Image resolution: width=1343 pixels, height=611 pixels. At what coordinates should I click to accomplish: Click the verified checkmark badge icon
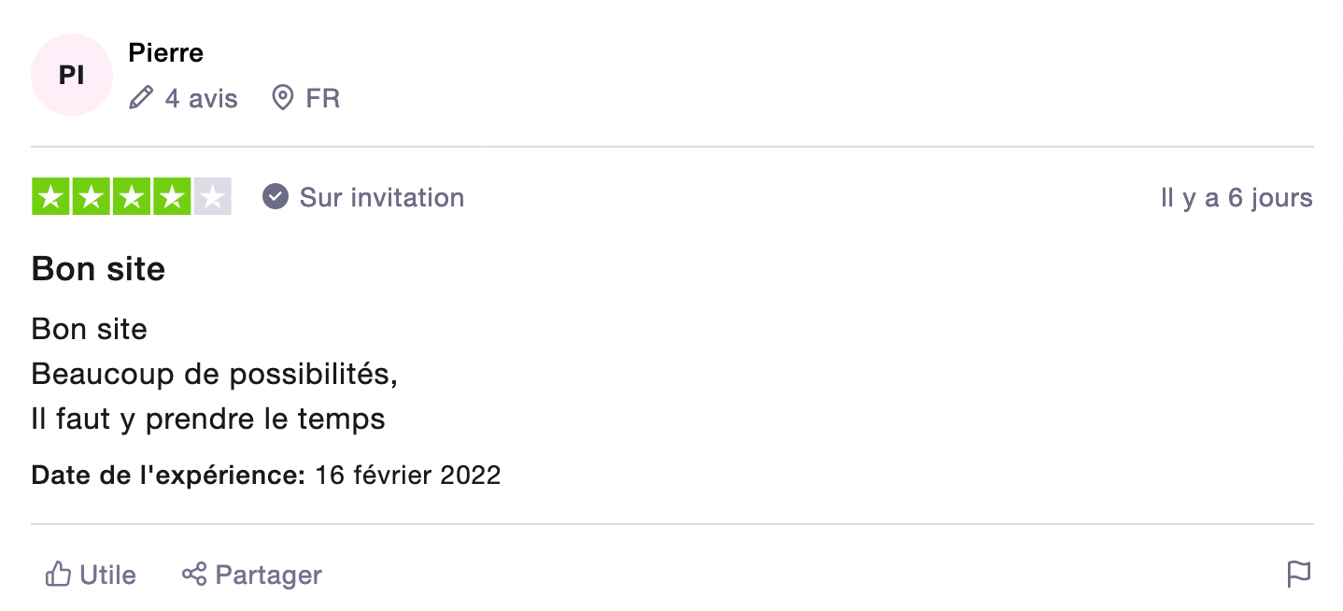point(276,197)
